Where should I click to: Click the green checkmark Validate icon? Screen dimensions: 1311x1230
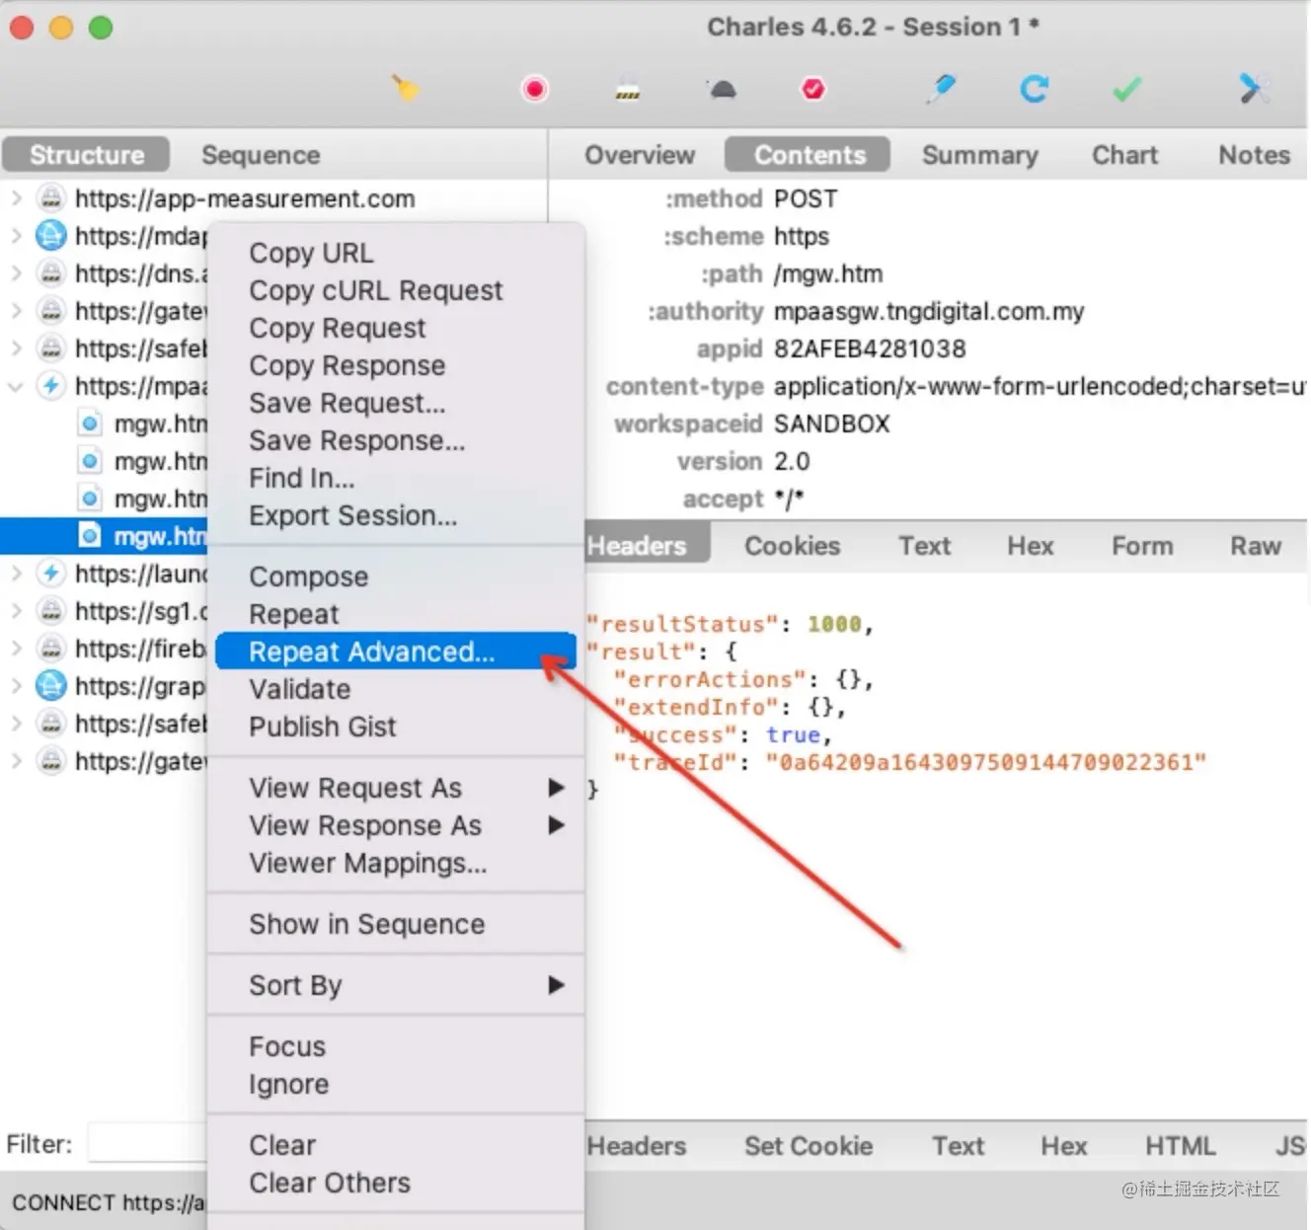pyautogui.click(x=1126, y=90)
